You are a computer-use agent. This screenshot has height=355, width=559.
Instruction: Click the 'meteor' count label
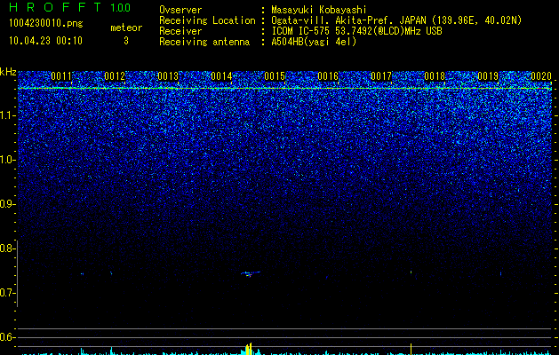click(126, 28)
